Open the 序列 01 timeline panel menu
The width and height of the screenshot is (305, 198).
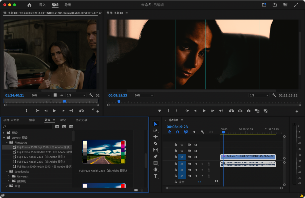182,120
